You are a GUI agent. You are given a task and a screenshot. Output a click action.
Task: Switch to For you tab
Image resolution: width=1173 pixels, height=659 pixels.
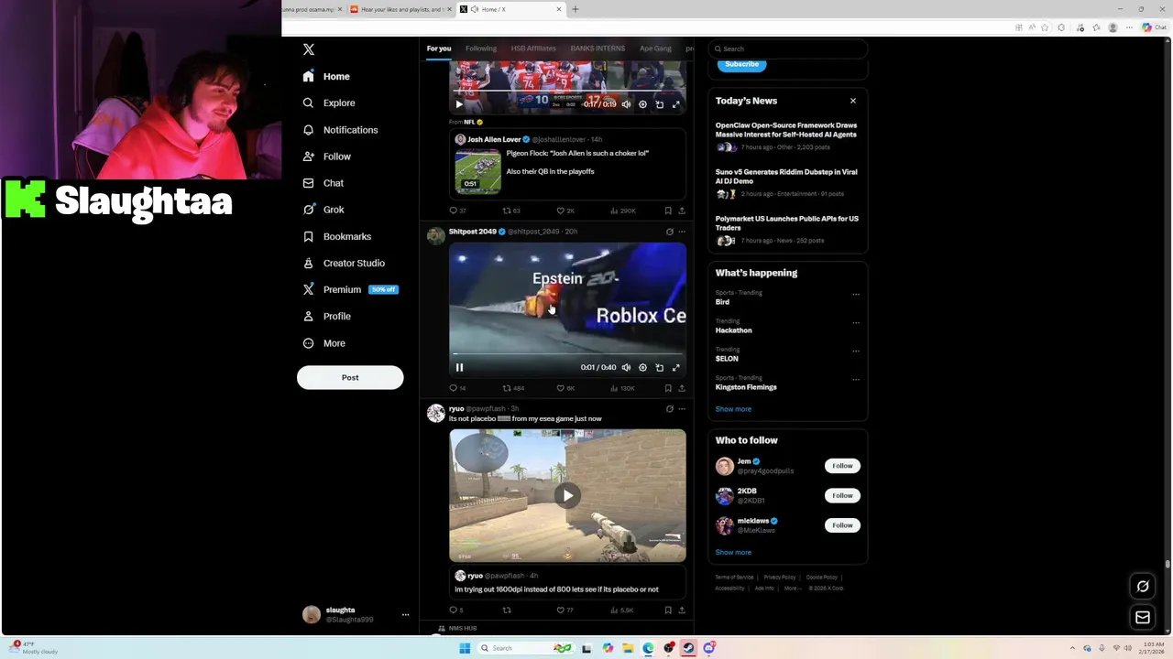coord(438,49)
